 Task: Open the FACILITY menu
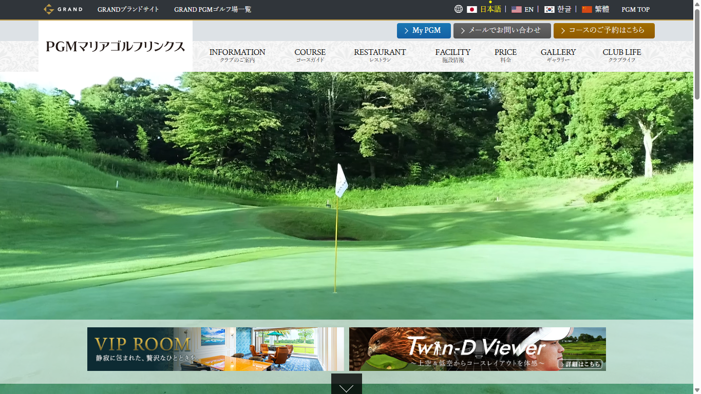pos(453,55)
